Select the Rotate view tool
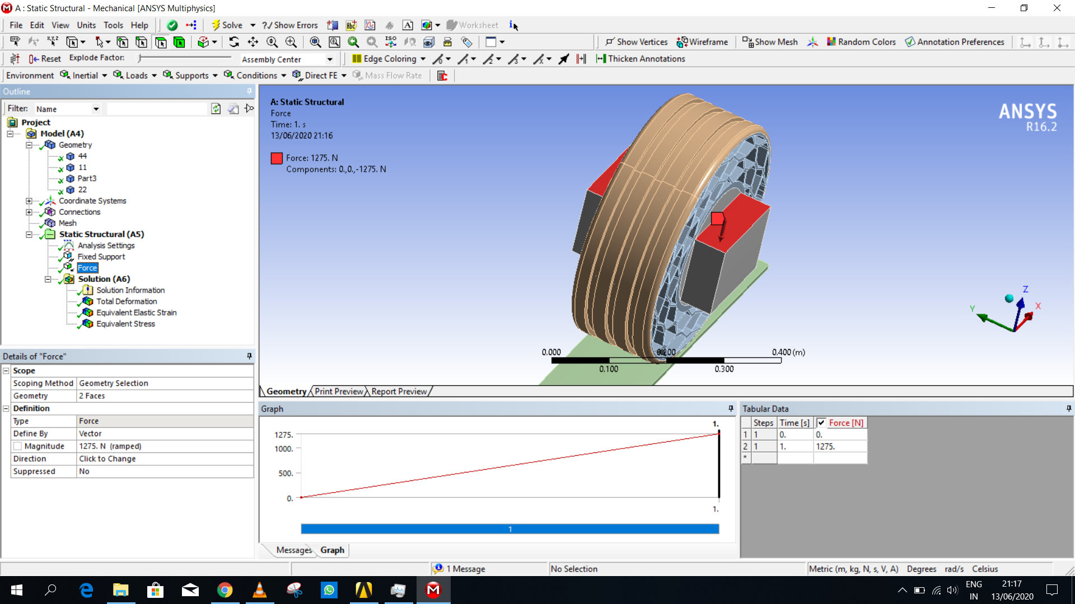 234,42
